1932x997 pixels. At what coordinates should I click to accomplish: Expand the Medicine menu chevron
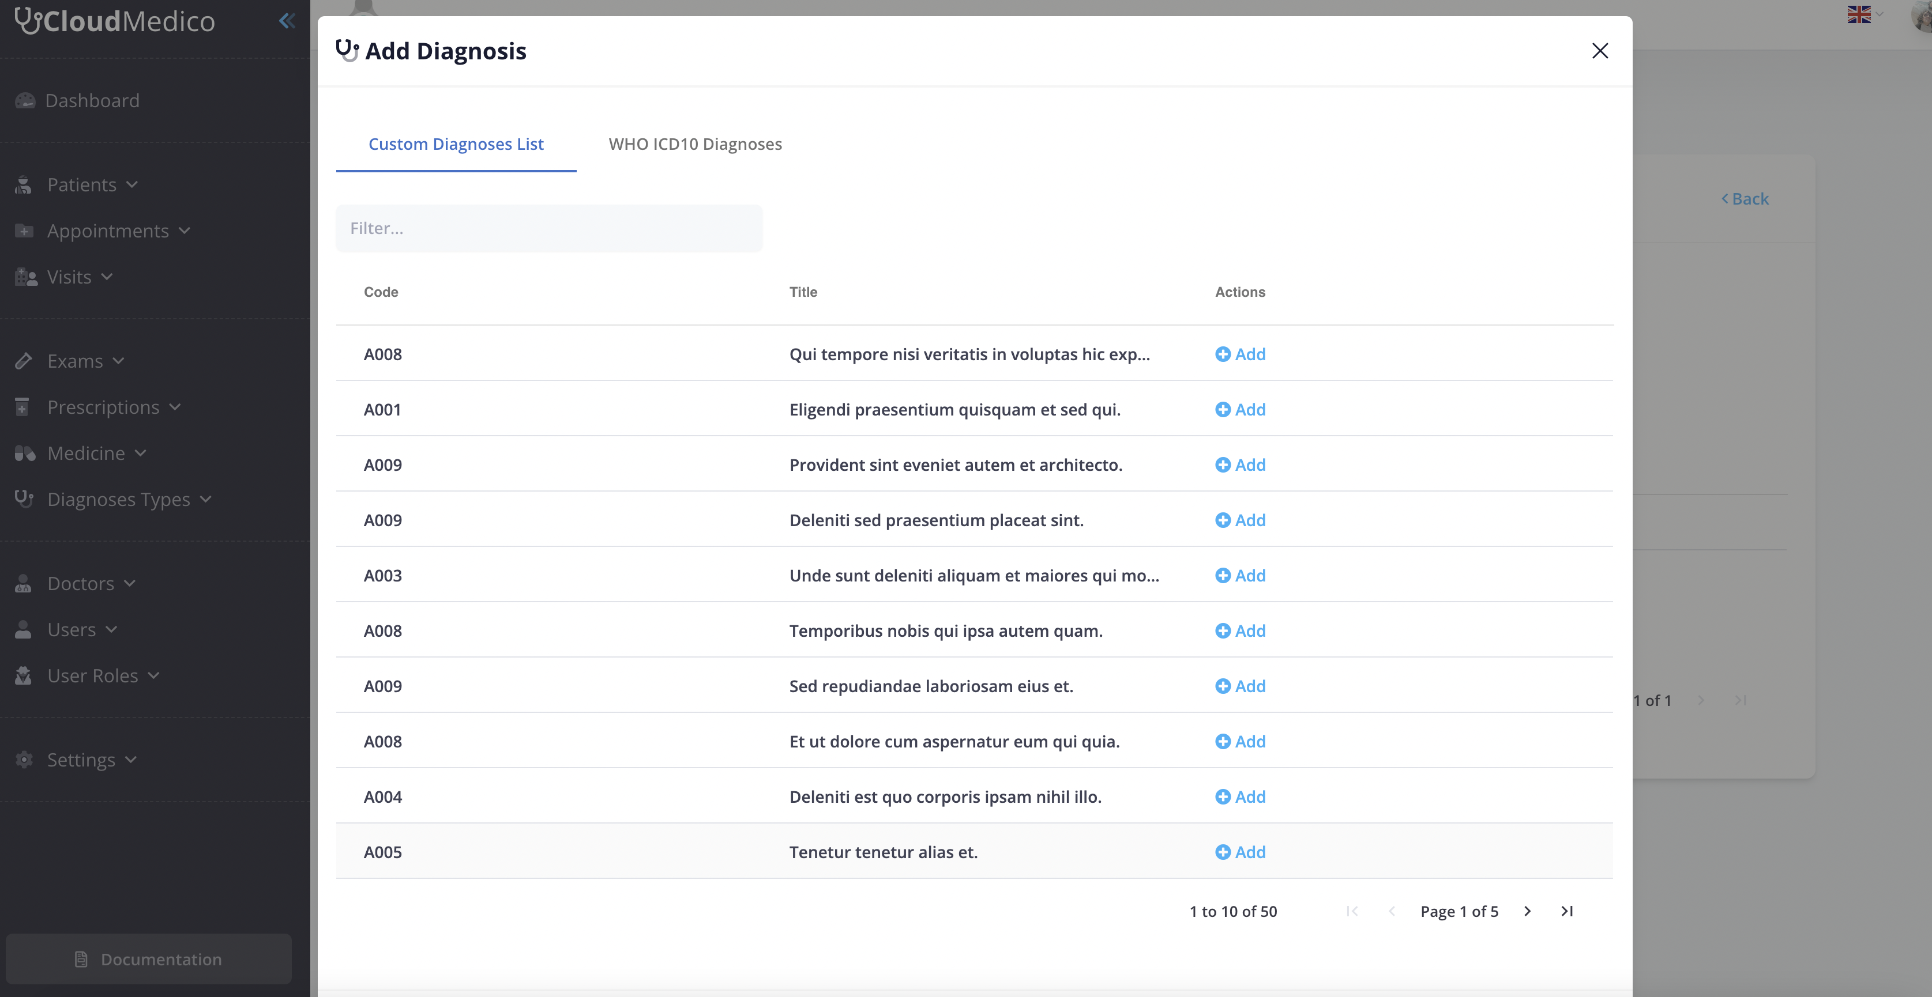(x=140, y=453)
